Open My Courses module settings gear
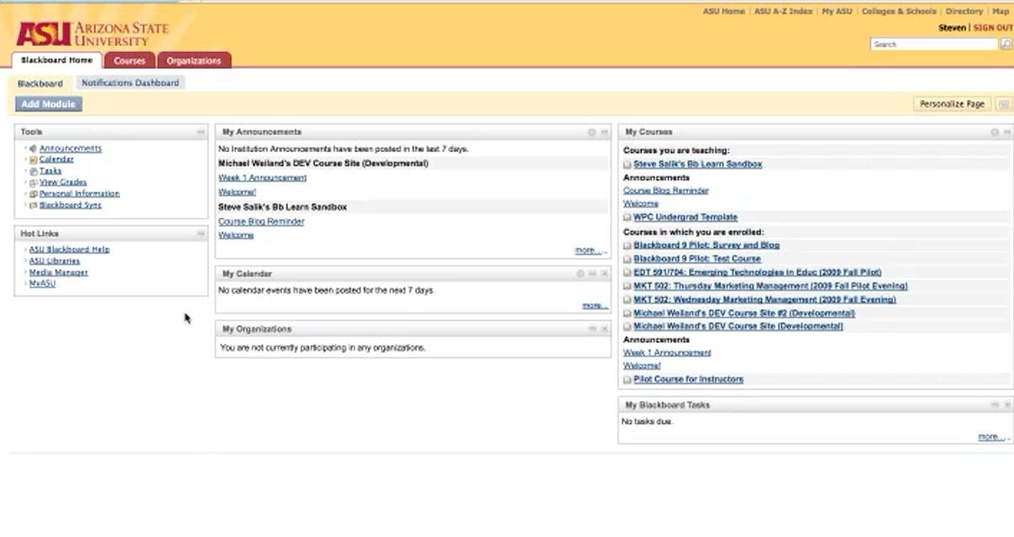The height and width of the screenshot is (537, 1014). tap(995, 132)
